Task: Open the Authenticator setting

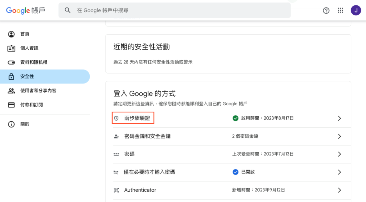Action: tap(232, 190)
